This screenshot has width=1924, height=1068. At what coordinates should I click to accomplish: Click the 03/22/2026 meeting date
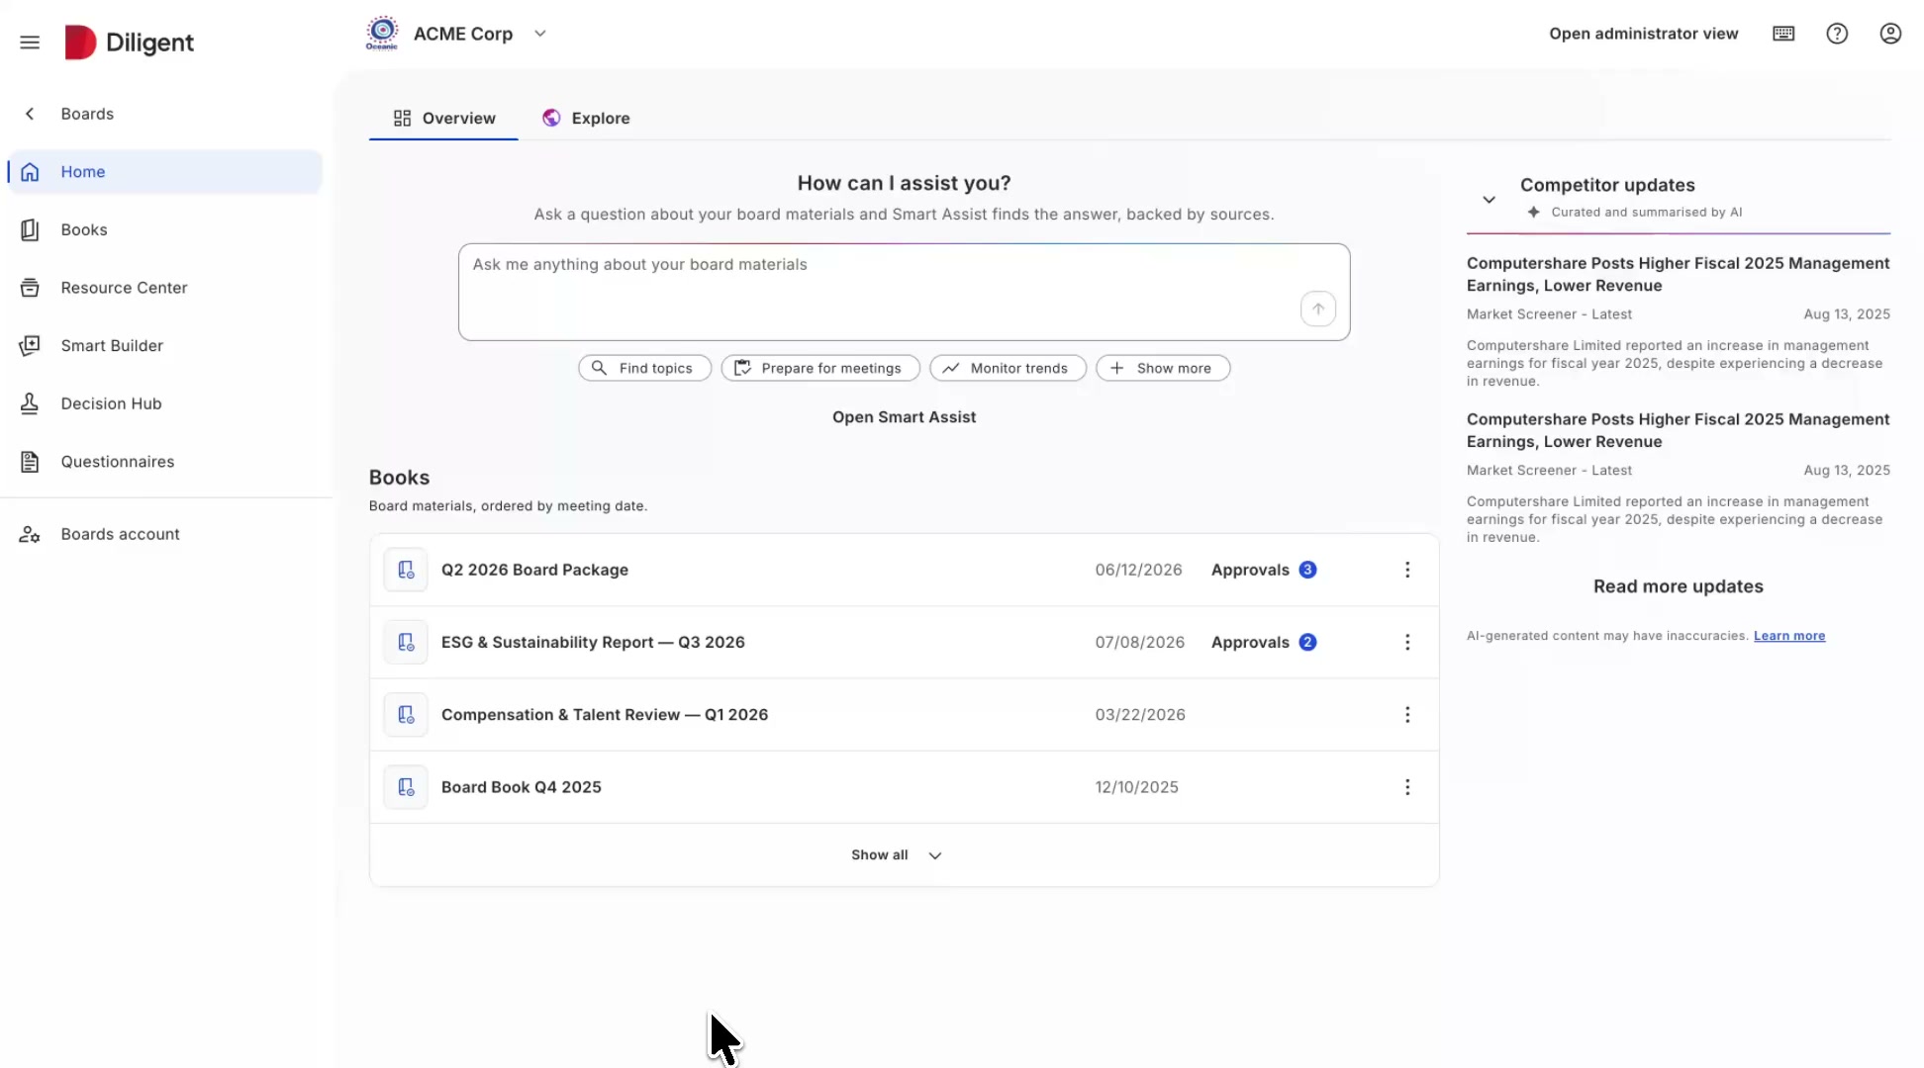(1139, 715)
